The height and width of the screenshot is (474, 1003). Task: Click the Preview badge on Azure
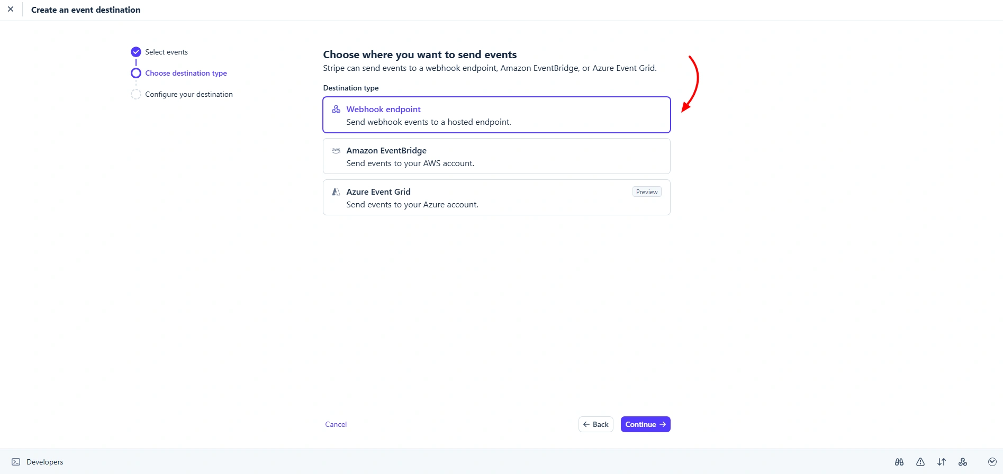647,192
